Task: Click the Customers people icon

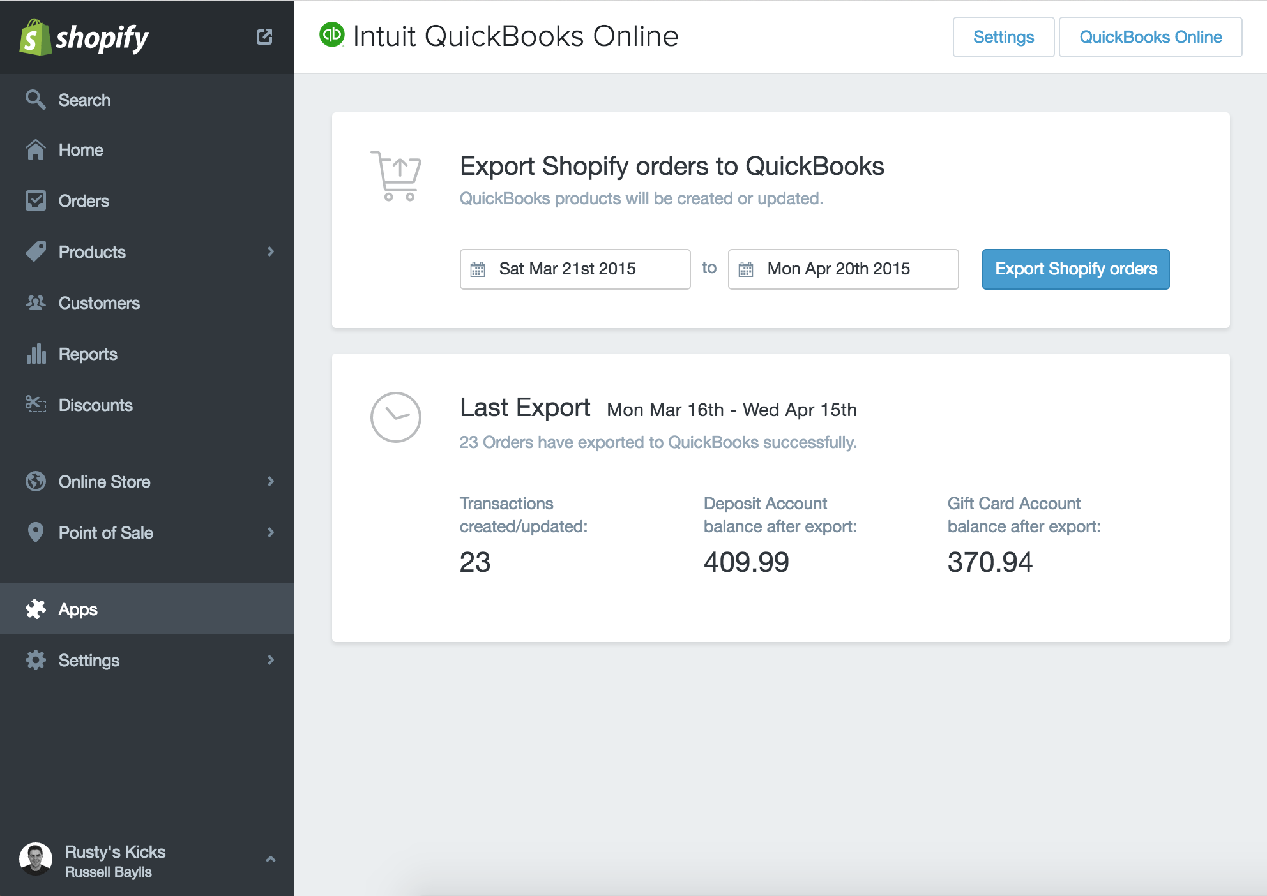Action: tap(36, 302)
